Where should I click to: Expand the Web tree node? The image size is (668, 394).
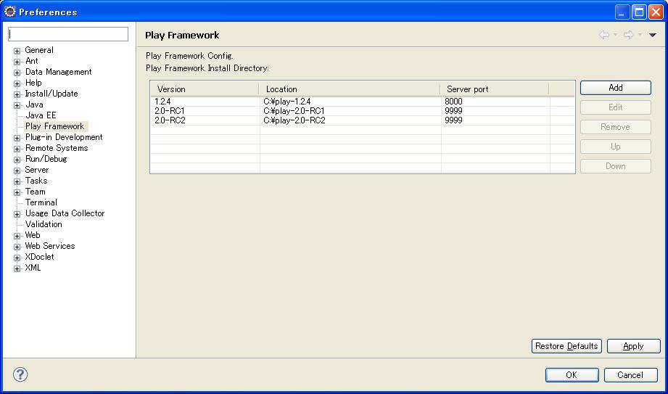tap(17, 236)
